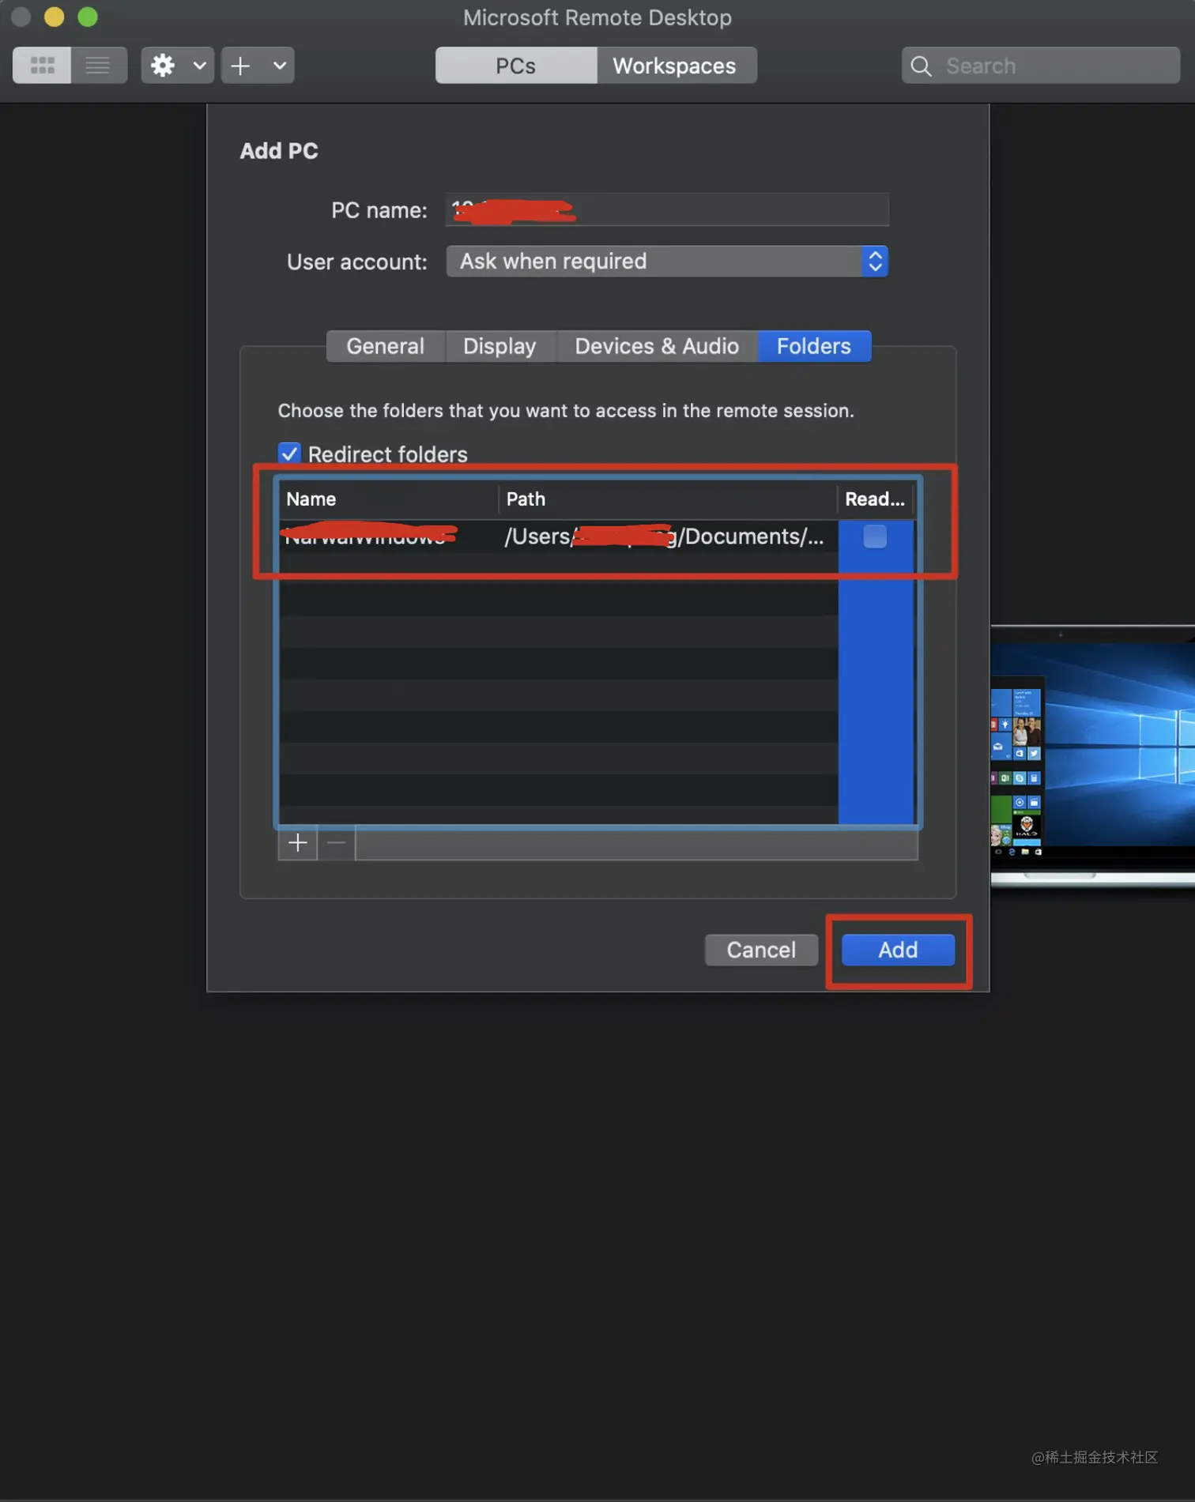Click the Search field
Viewport: 1195px width, 1502px height.
(1040, 66)
